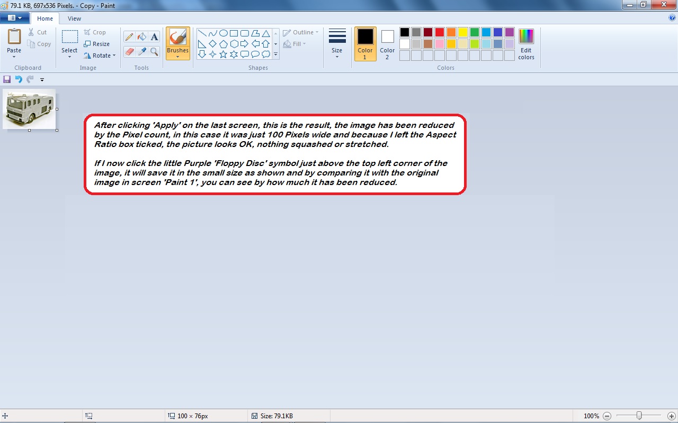The width and height of the screenshot is (678, 423).
Task: Toggle Color 2 as active color
Action: (x=387, y=43)
